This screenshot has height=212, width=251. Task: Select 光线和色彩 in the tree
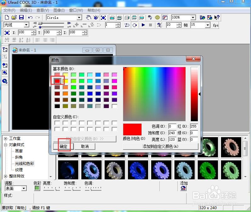tap(25, 163)
